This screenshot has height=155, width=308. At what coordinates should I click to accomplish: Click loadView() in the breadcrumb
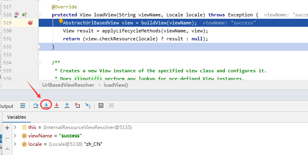click(116, 85)
